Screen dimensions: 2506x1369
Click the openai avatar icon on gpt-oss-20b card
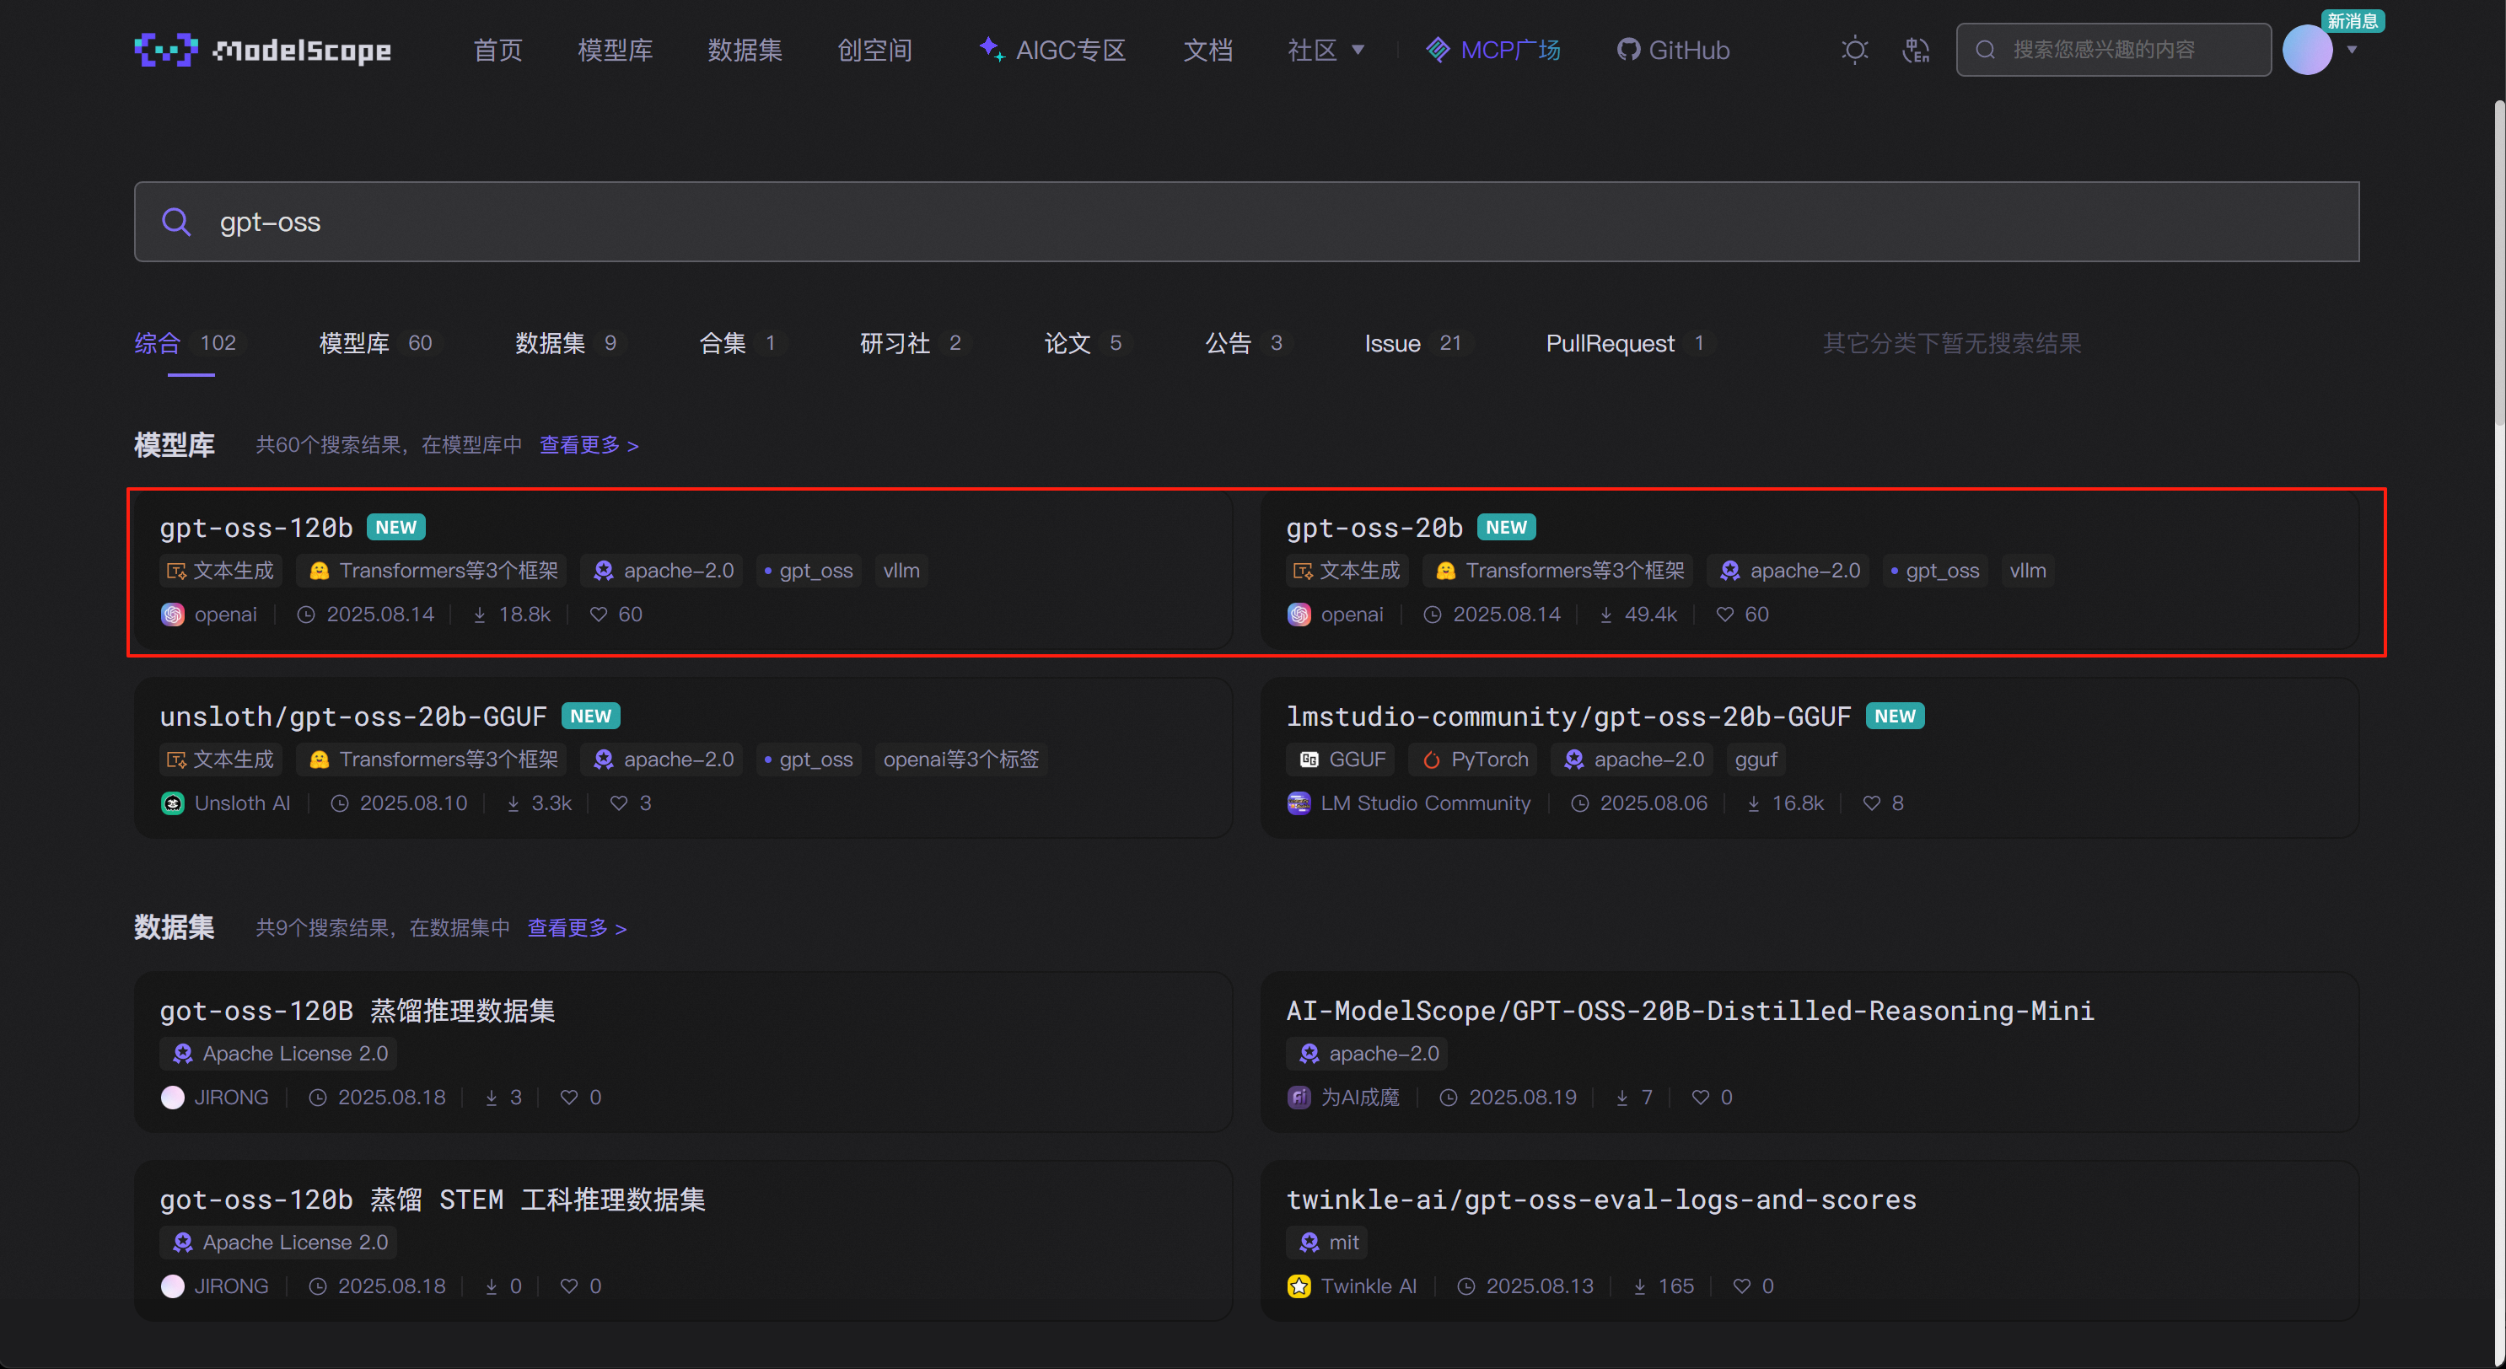click(x=1299, y=615)
